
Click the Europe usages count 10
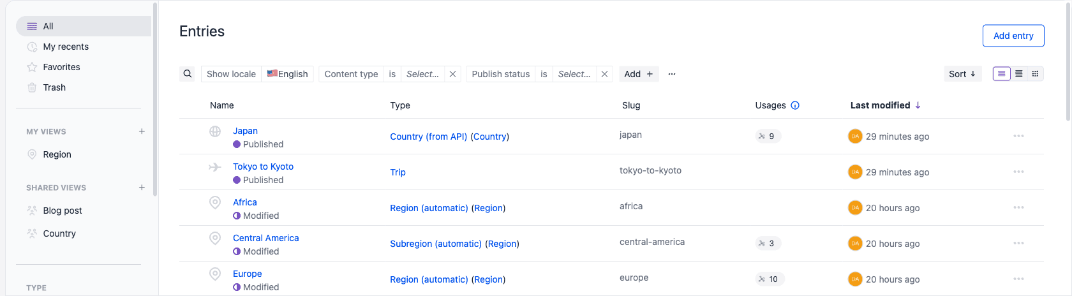770,279
